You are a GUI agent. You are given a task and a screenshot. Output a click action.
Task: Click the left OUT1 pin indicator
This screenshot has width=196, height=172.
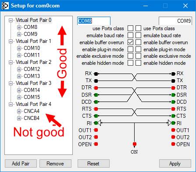tap(96, 130)
